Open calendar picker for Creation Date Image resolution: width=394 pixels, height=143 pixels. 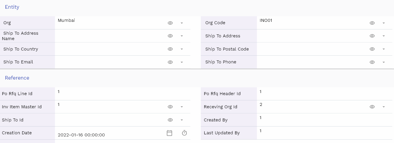coord(169,133)
